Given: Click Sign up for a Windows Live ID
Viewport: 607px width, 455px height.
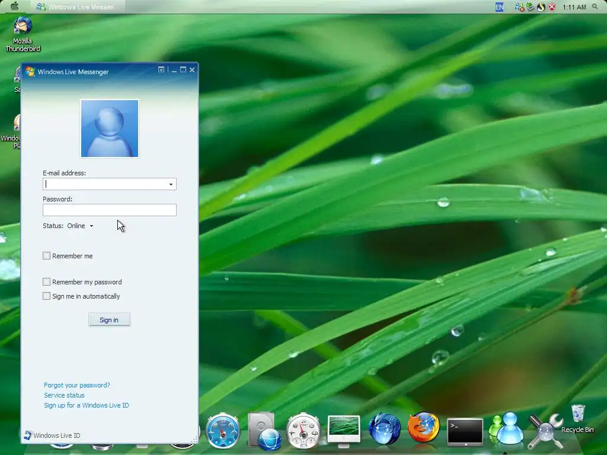Looking at the screenshot, I should [x=87, y=405].
